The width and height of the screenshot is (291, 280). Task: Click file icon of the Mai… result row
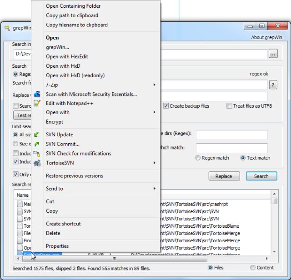coord(20,204)
